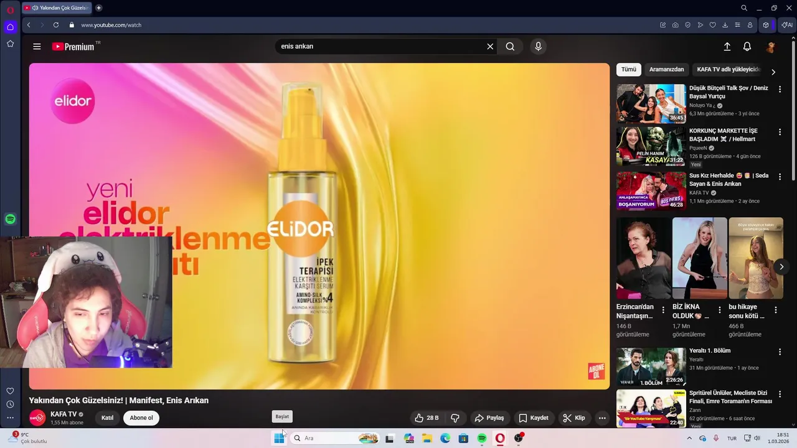Open Opera sidebar heart (pinboards) icon
797x448 pixels.
click(x=10, y=391)
